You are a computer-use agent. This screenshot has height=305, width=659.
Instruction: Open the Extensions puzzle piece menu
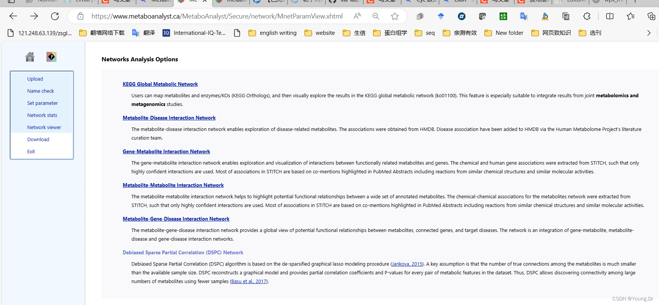point(587,16)
